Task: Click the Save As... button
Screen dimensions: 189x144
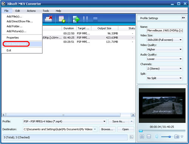Action: (119, 121)
